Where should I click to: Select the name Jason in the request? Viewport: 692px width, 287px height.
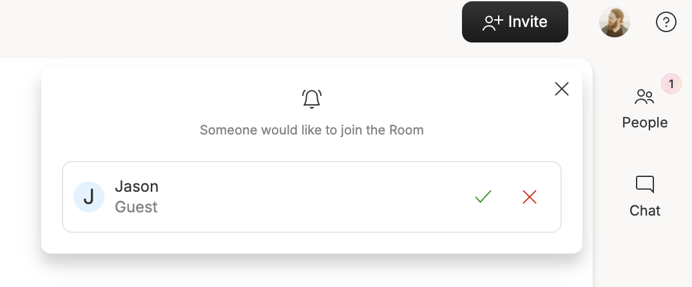(x=137, y=187)
